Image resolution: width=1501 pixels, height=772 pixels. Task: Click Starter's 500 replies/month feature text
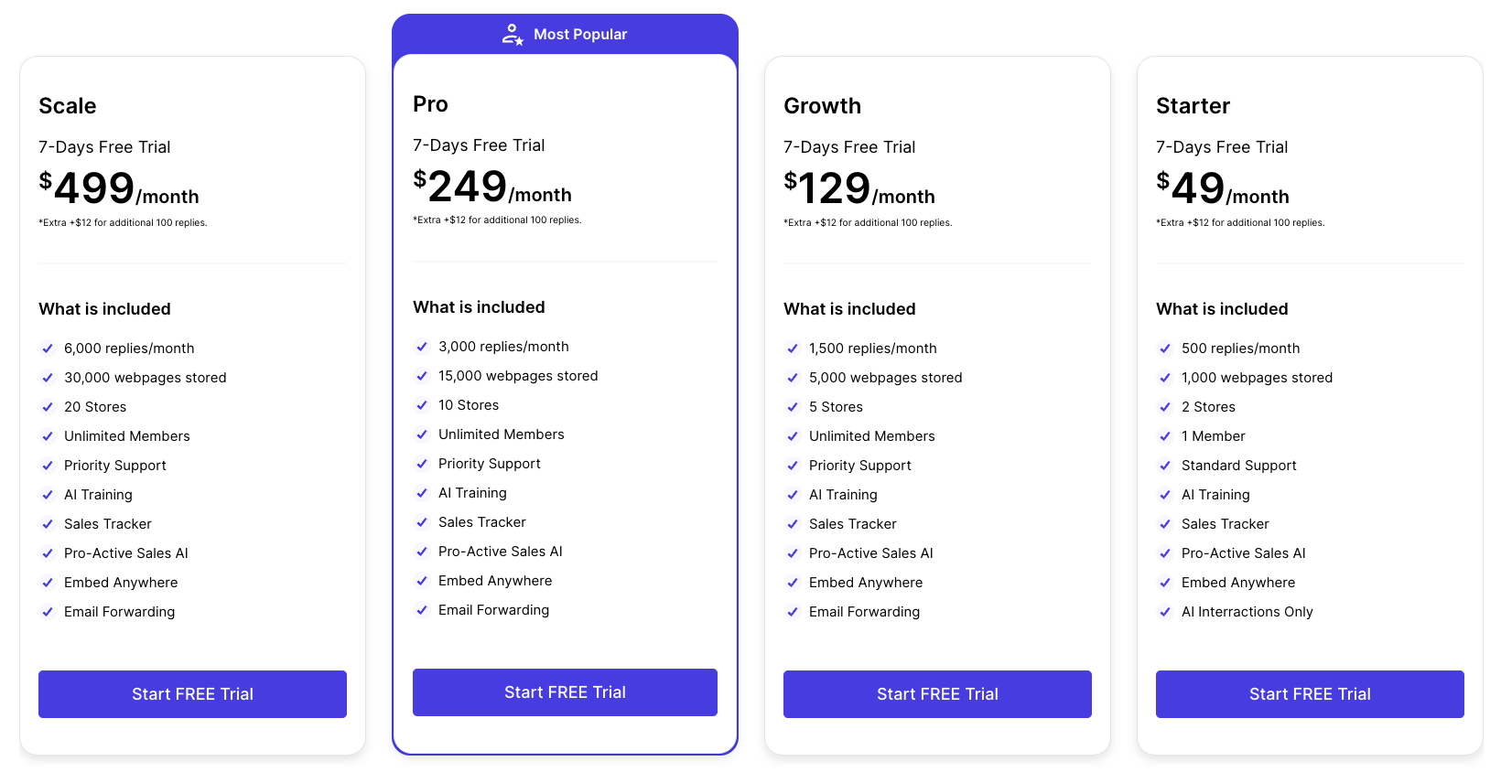[1240, 348]
